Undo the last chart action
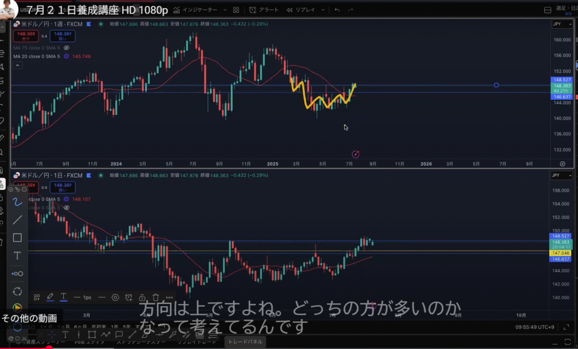This screenshot has width=578, height=349. 337,10
